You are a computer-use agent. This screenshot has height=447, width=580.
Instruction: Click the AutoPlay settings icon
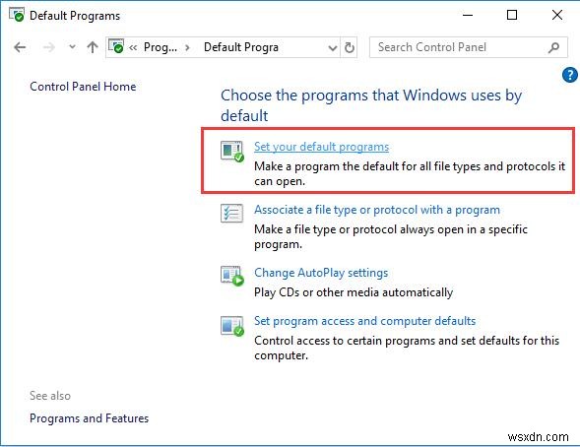click(232, 277)
